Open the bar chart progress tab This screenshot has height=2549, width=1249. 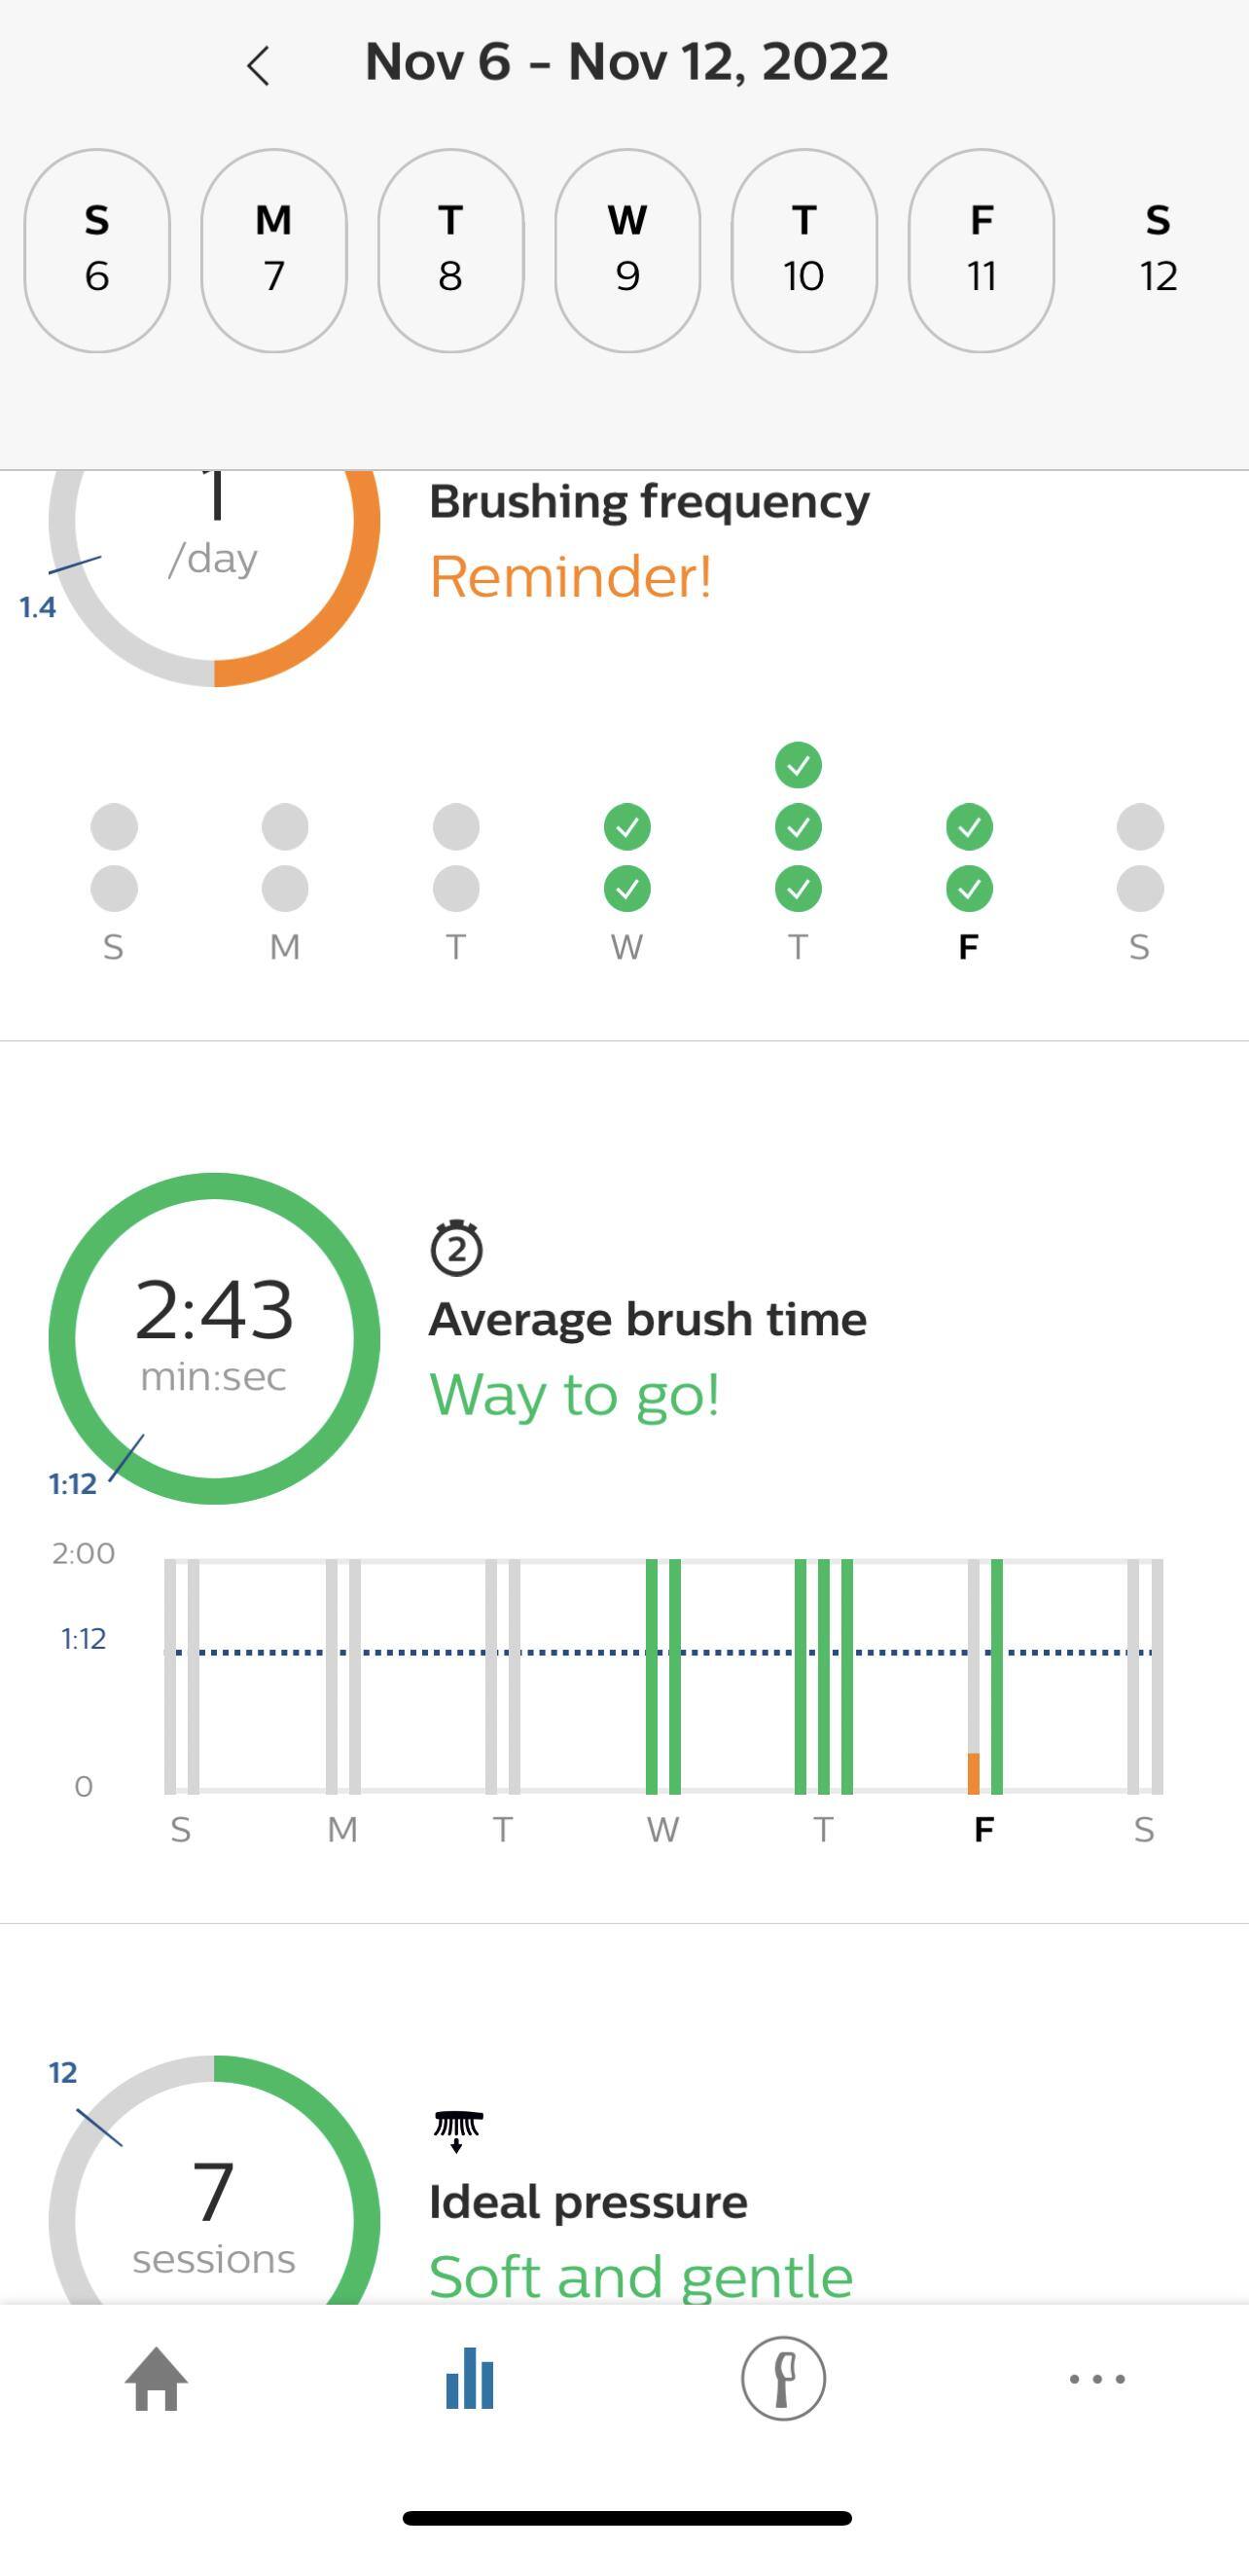(x=470, y=2379)
